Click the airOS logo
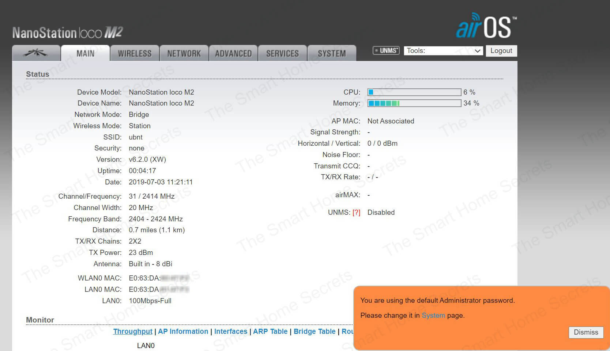Viewport: 610px width, 351px height. (x=486, y=26)
